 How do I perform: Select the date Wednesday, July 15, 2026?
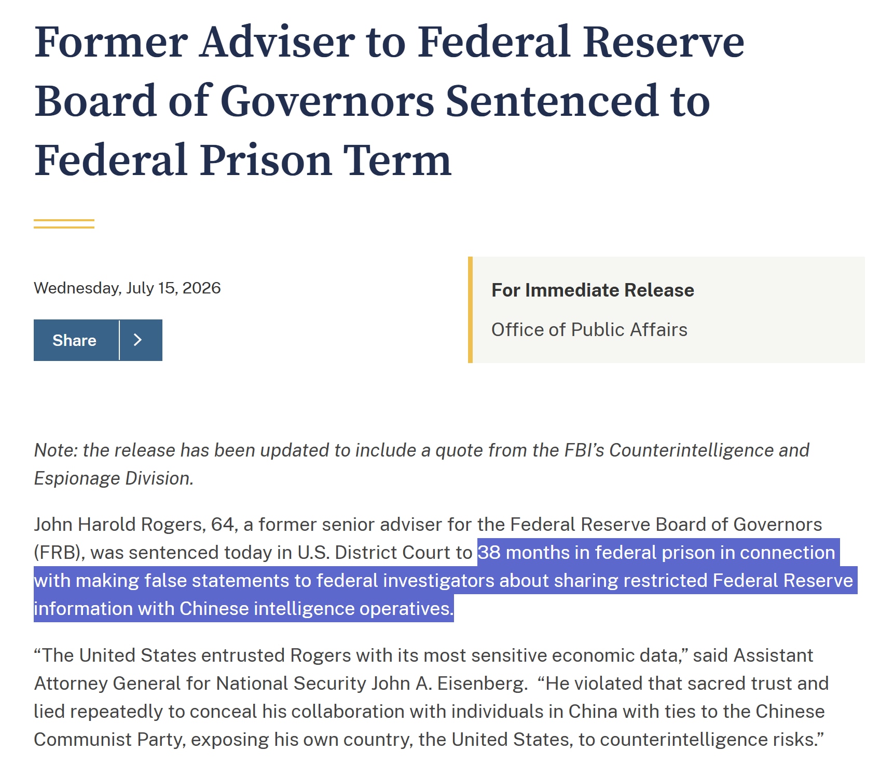[127, 288]
